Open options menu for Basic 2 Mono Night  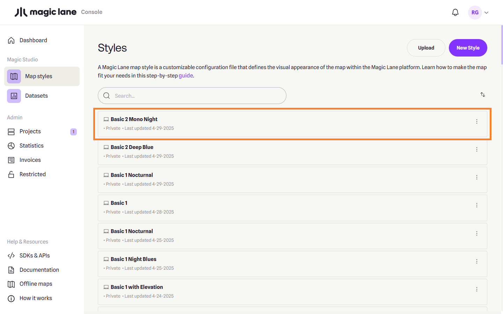pos(476,121)
